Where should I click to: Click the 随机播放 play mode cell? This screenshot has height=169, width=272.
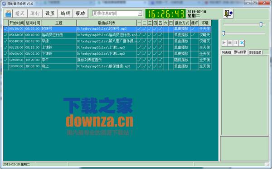pyautogui.click(x=182, y=60)
